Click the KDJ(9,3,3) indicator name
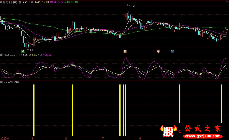229x140 pixels. (10, 55)
